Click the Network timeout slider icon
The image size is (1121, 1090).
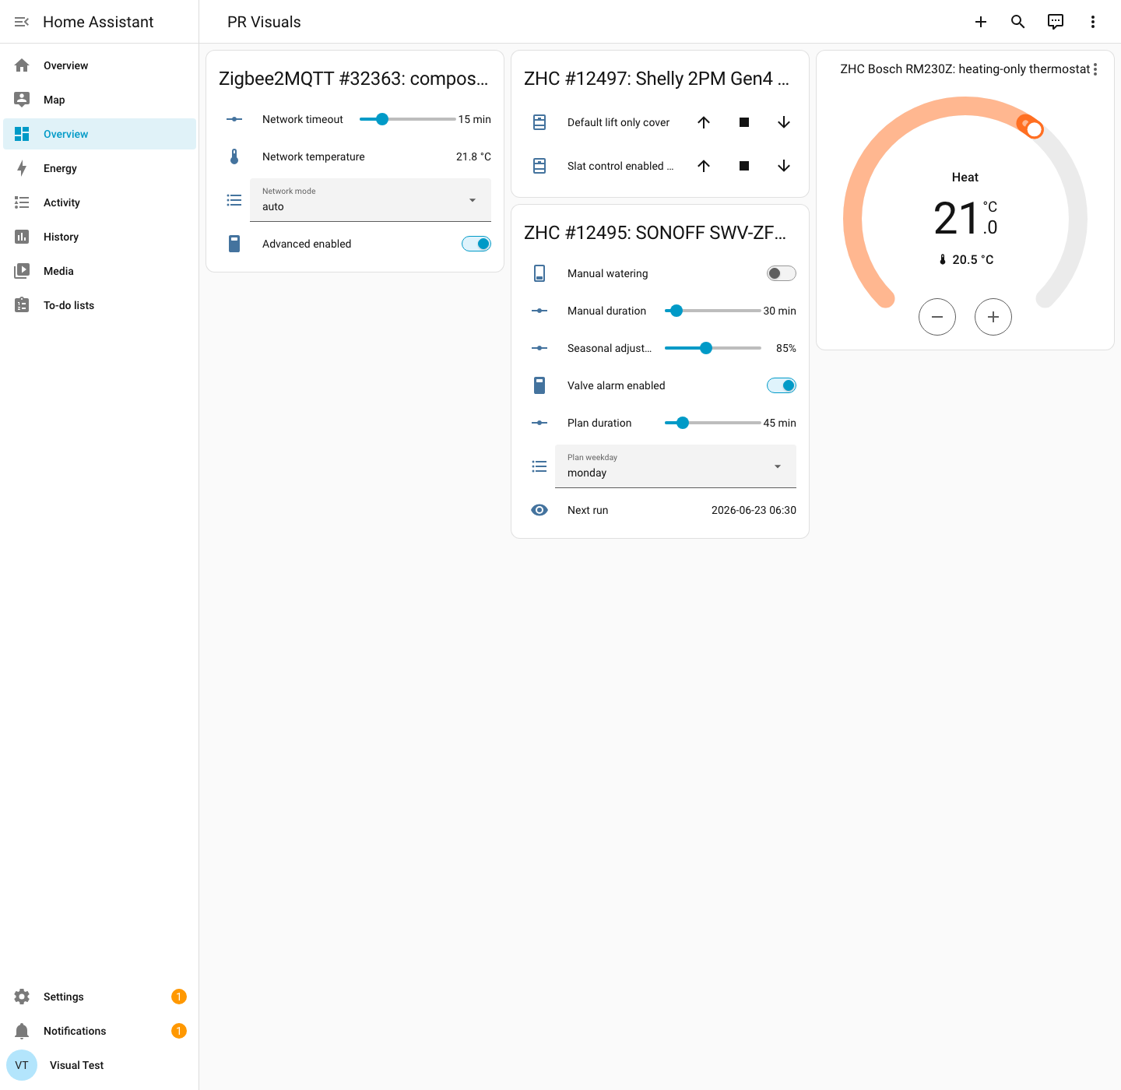pyautogui.click(x=234, y=119)
